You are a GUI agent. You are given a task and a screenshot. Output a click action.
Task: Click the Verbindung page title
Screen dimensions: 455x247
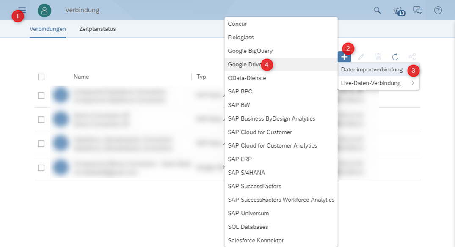82,10
